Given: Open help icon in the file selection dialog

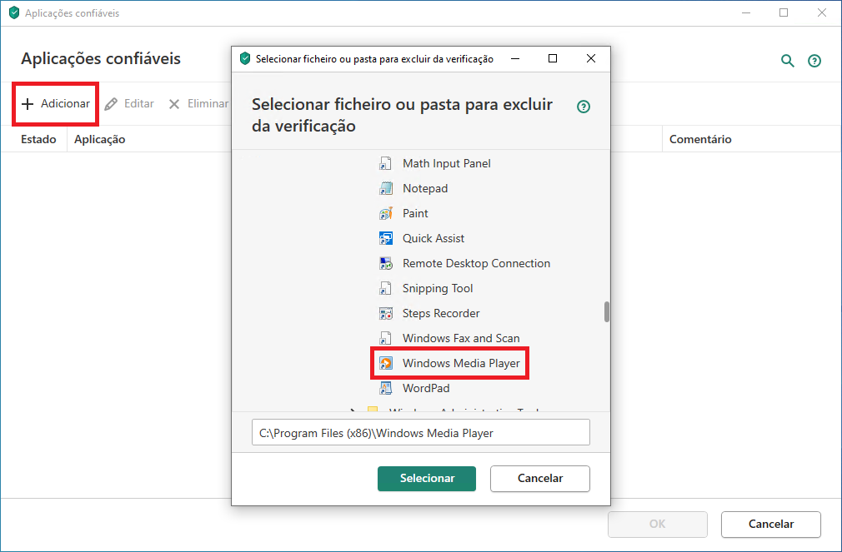Looking at the screenshot, I should (584, 107).
